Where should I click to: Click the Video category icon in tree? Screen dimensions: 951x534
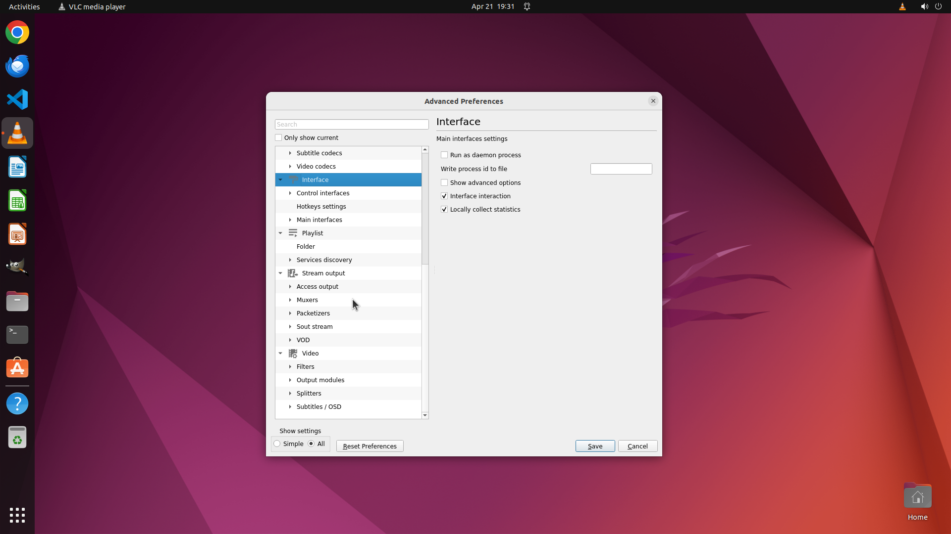293,353
